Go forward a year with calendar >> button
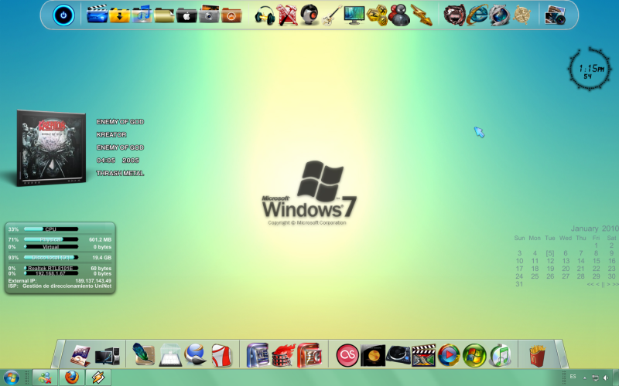 (x=615, y=284)
